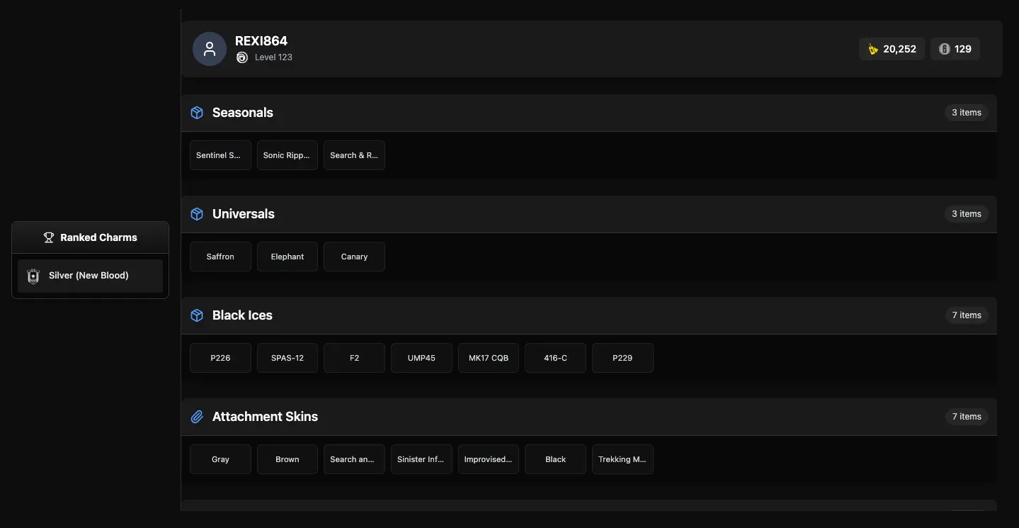
Task: Select the MK17 CQB Black Ice
Action: 489,358
